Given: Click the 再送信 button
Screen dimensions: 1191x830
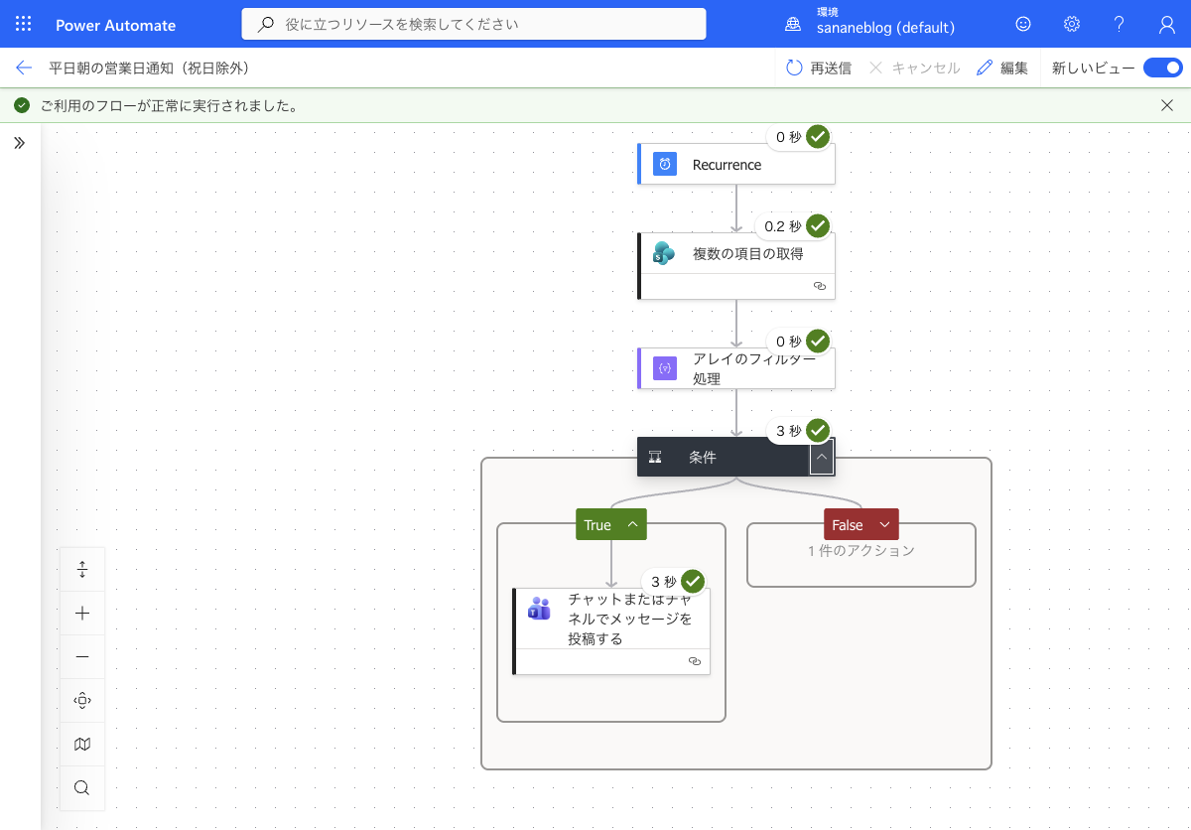Looking at the screenshot, I should (819, 68).
